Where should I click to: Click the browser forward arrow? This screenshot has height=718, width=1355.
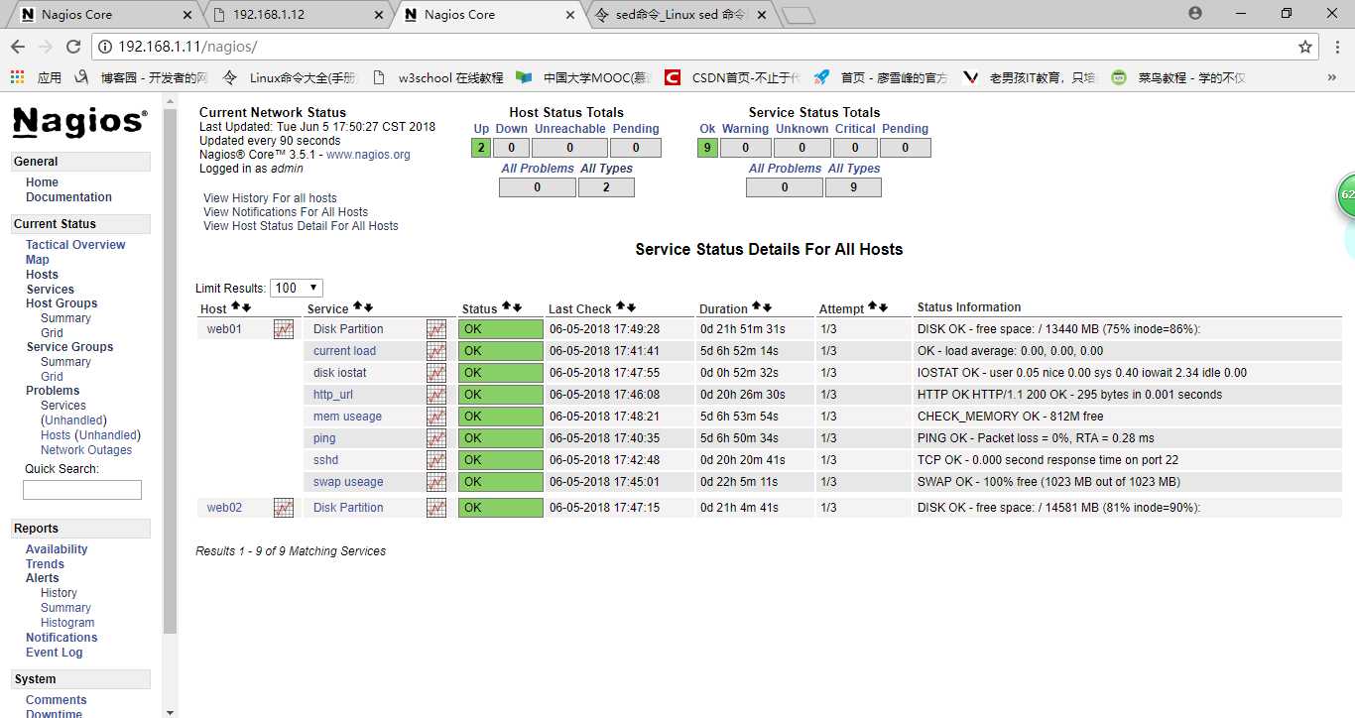[x=46, y=47]
